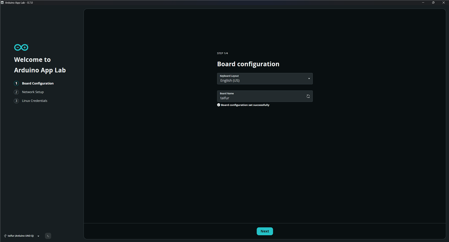Click 'Board configuration set successfully' message
Image resolution: width=449 pixels, height=242 pixels.
[245, 105]
